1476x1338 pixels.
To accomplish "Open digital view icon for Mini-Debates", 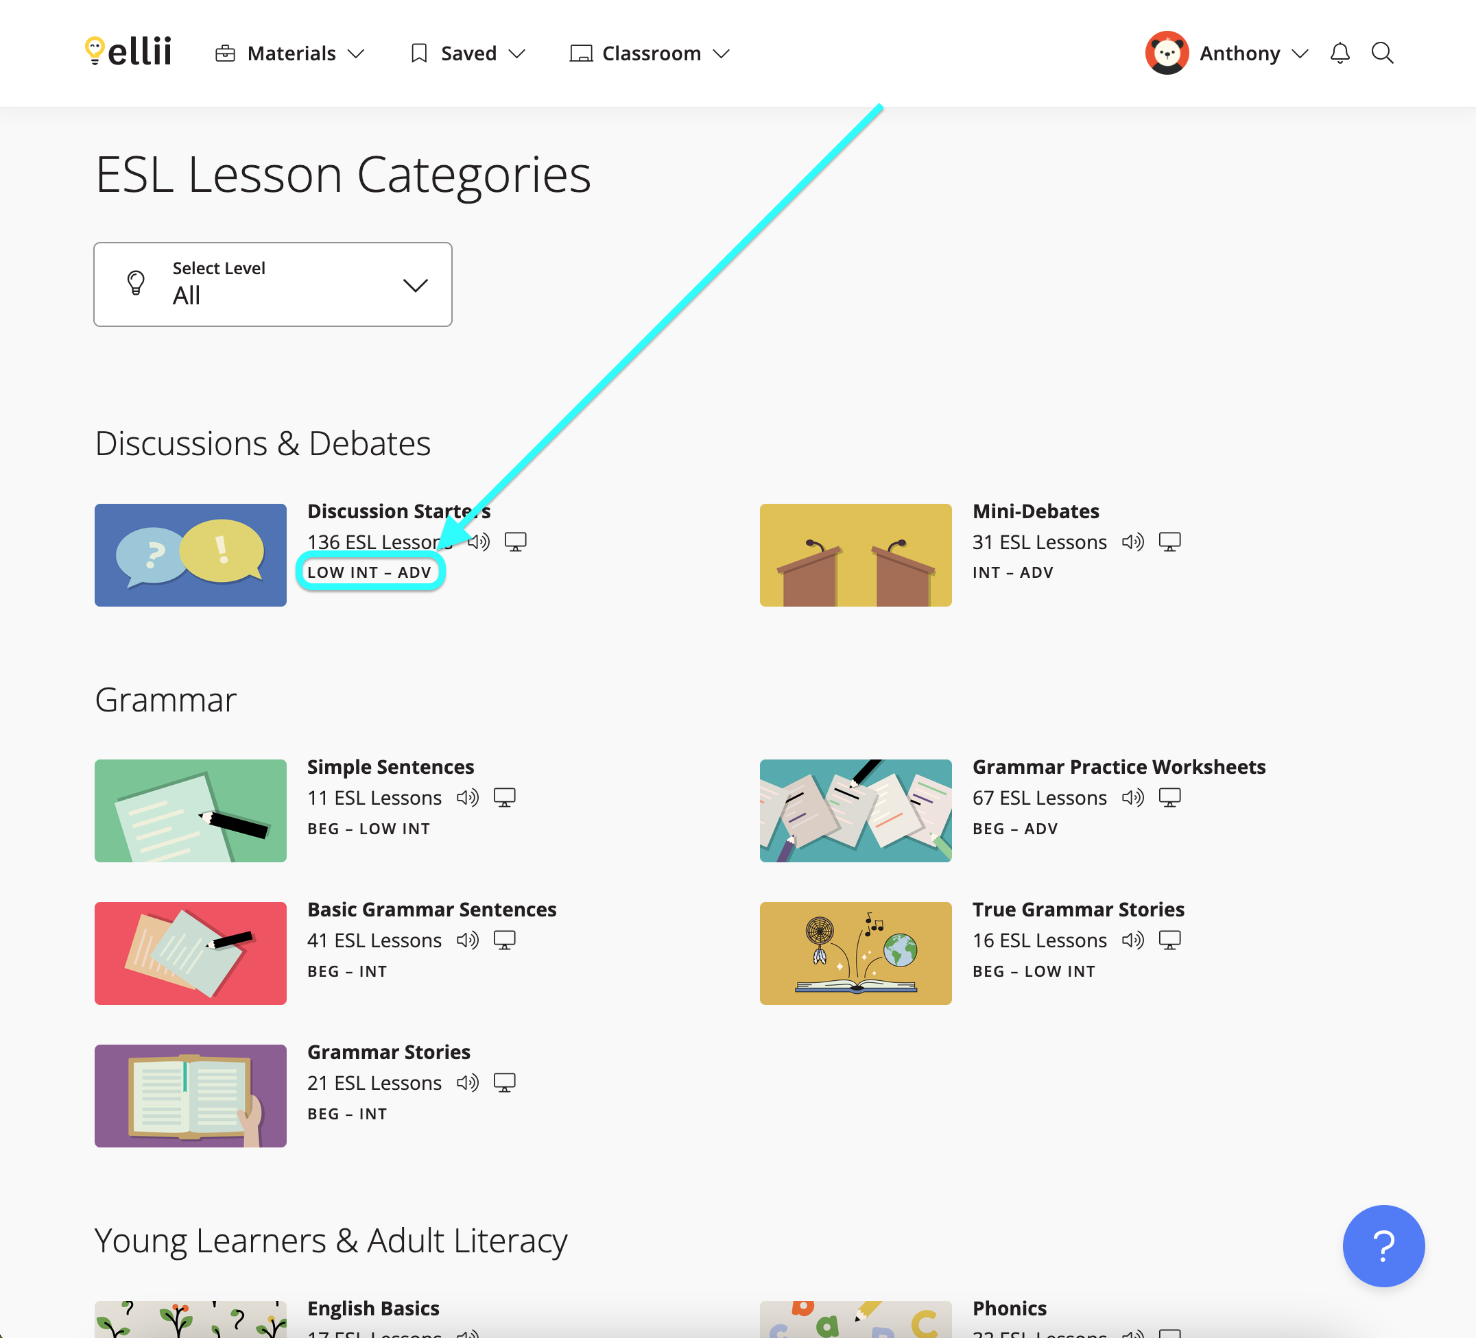I will click(x=1170, y=542).
